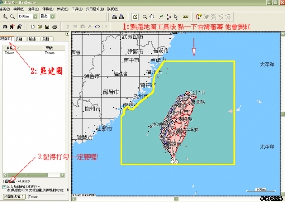This screenshot has width=285, height=202.
Task: Switch to the 地圖 (1) tab
Action: pos(7,39)
